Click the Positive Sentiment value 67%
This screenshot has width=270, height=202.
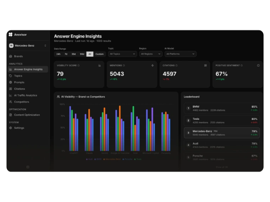click(x=221, y=74)
